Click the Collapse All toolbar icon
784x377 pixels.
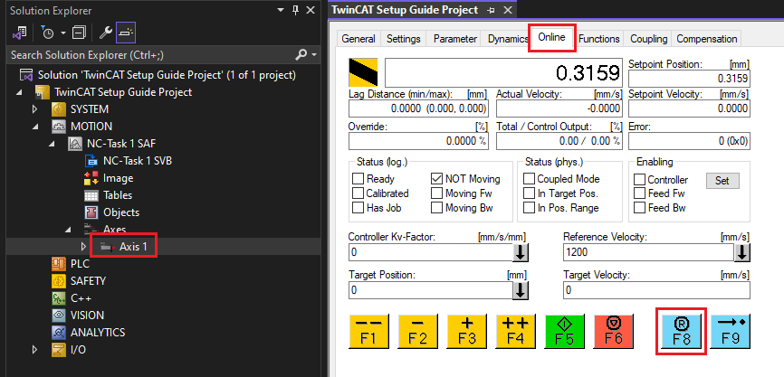[79, 33]
